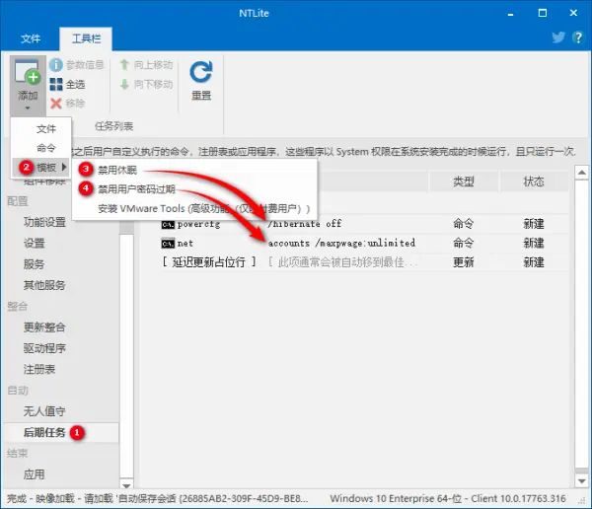Open 无人值守 in the sidebar
The height and width of the screenshot is (509, 592).
pyautogui.click(x=44, y=411)
